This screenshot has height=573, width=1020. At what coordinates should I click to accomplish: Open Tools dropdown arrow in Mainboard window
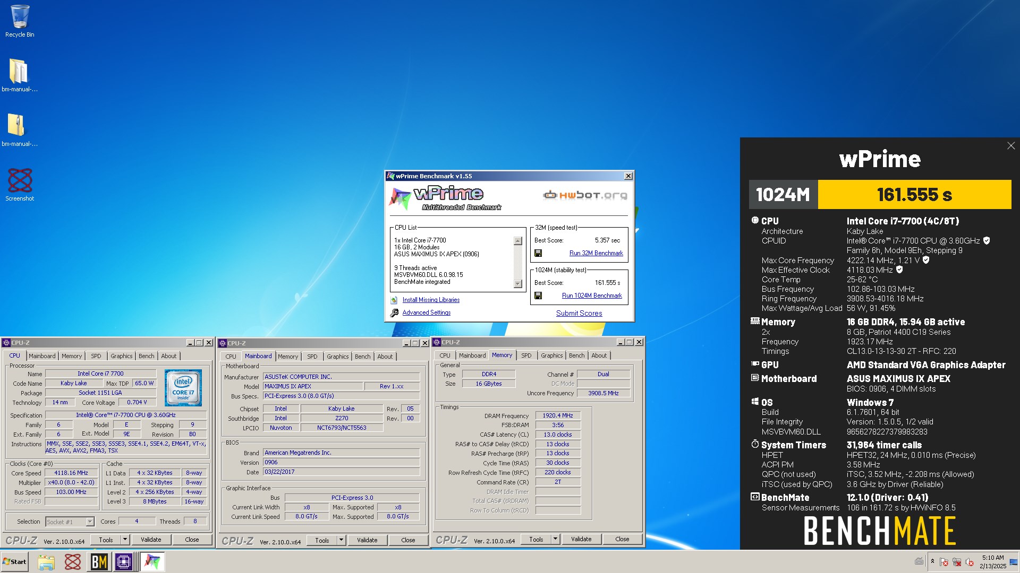tap(341, 540)
